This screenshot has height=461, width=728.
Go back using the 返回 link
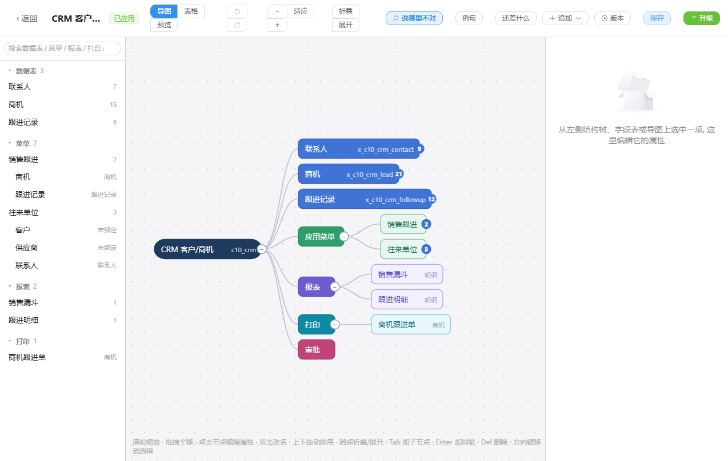tap(27, 18)
